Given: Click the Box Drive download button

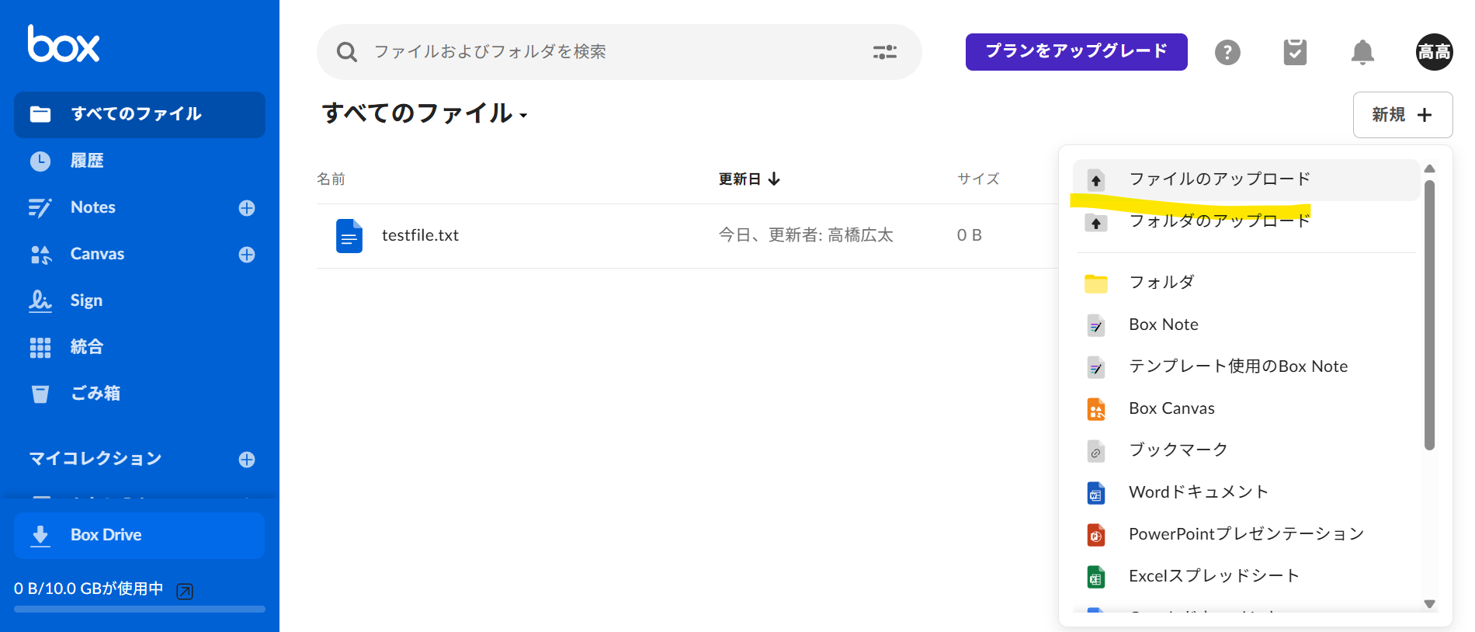Looking at the screenshot, I should (x=140, y=535).
